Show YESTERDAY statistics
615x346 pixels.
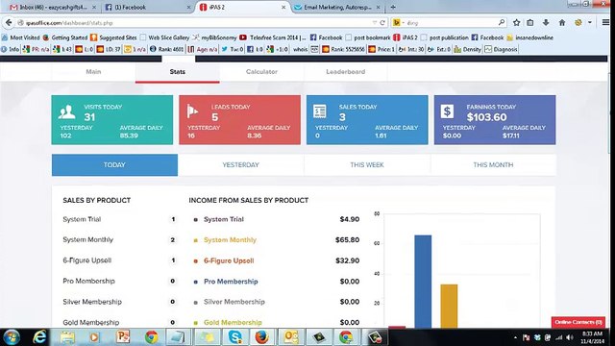[x=241, y=164]
